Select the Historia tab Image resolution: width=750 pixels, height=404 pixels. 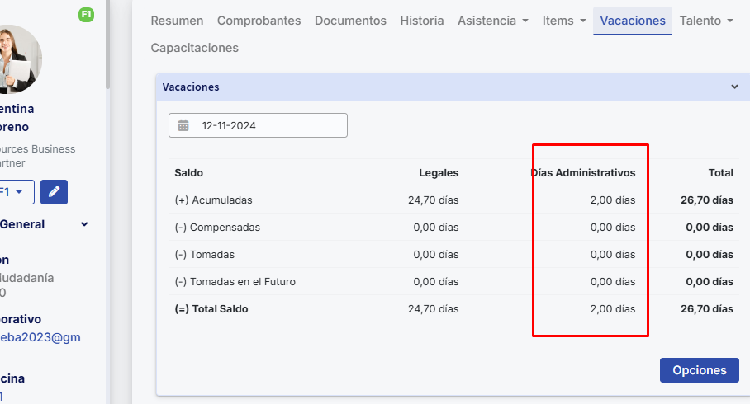(421, 21)
